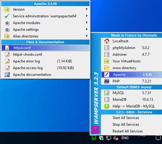The height and width of the screenshot is (144, 162).
Task: Select Alias directories menu entry
Action: 45,36
